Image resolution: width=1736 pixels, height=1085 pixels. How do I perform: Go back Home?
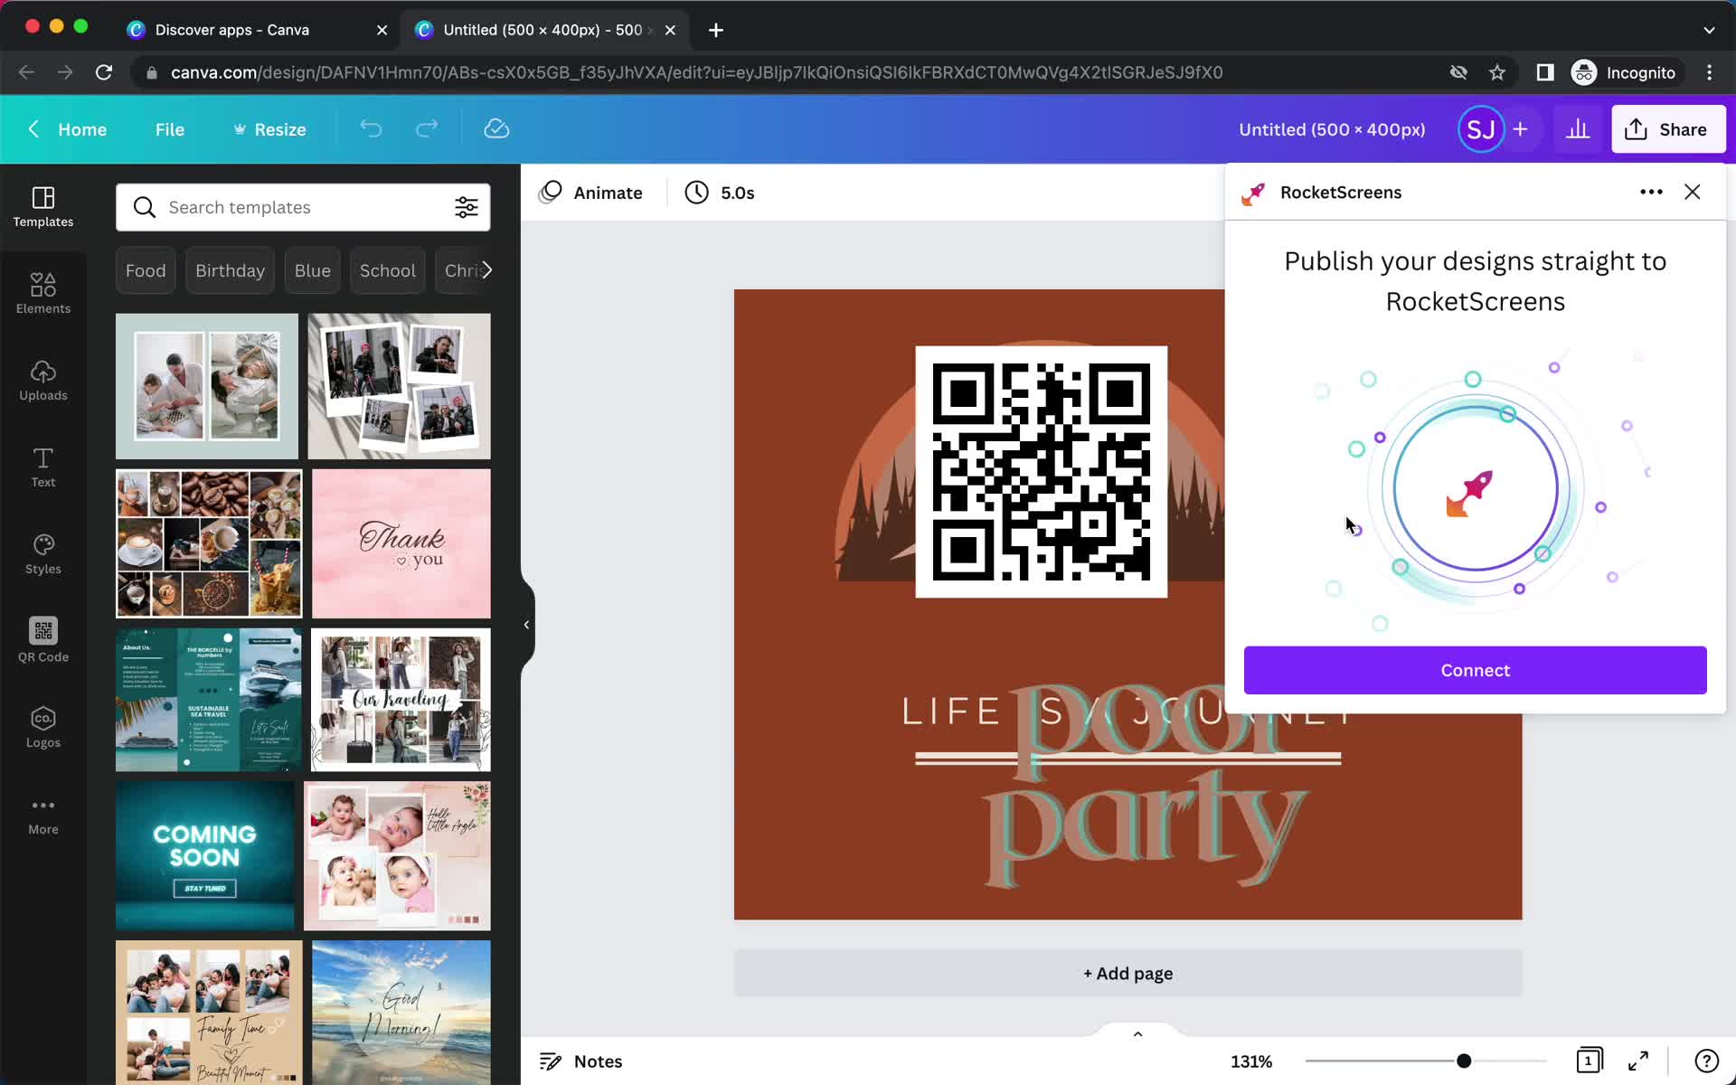click(x=67, y=129)
